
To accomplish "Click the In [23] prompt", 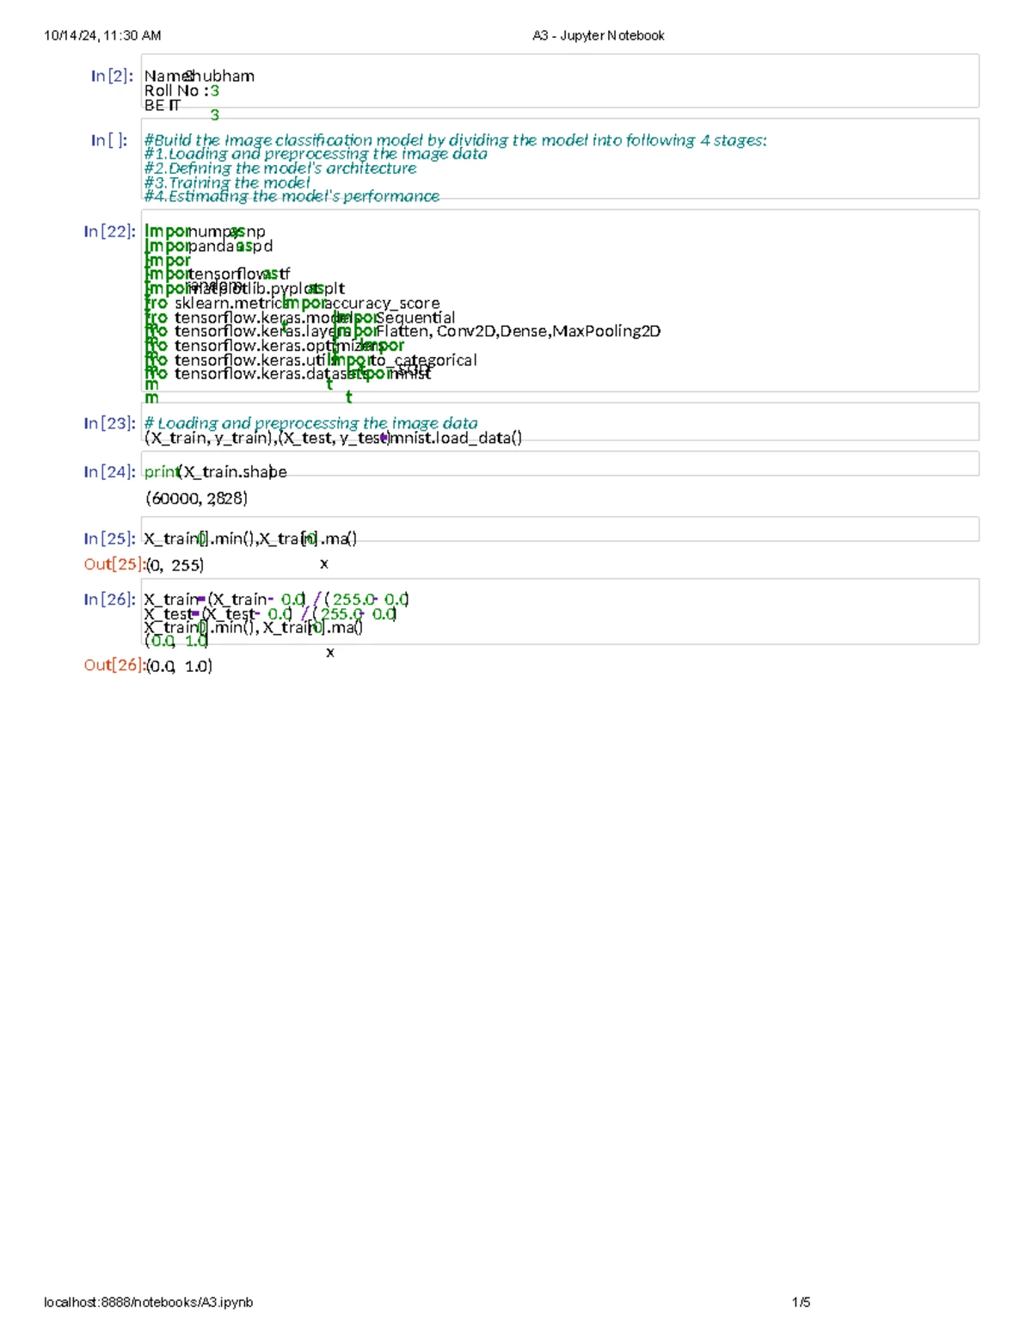I will [109, 423].
